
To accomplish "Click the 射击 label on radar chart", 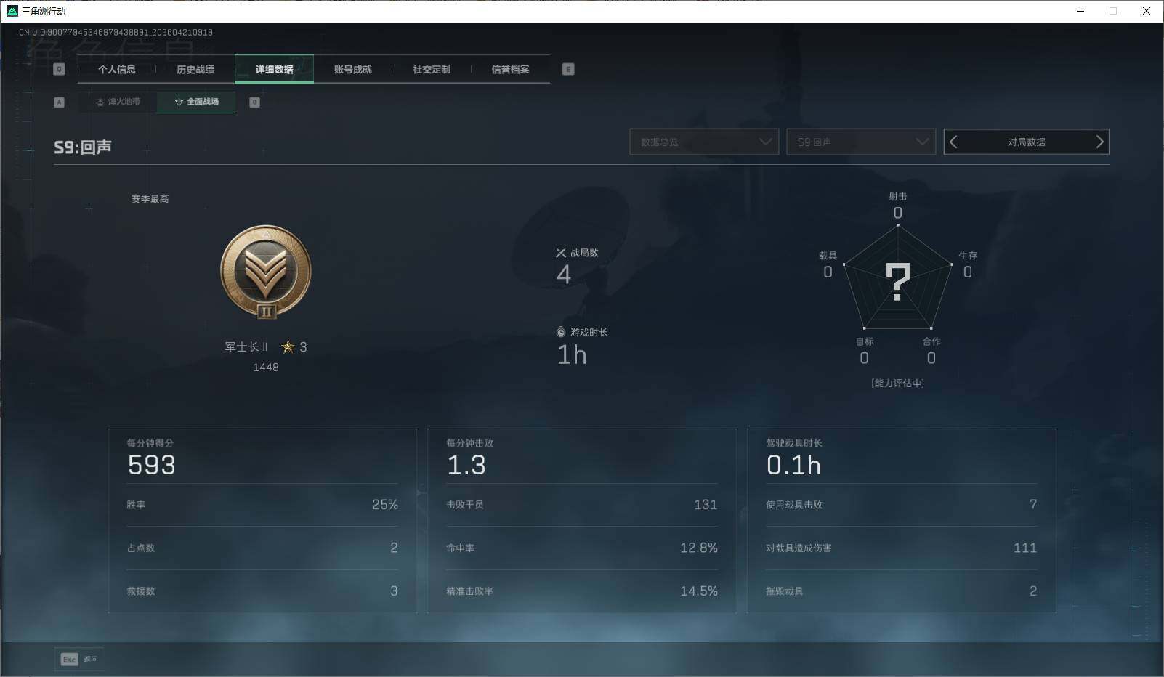I will click(898, 196).
